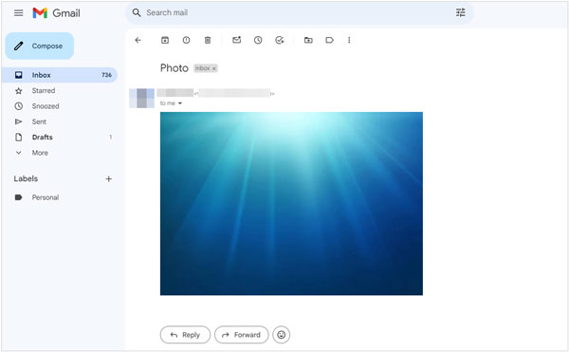Click the 'Labels' section heading
The image size is (569, 352).
(x=26, y=178)
